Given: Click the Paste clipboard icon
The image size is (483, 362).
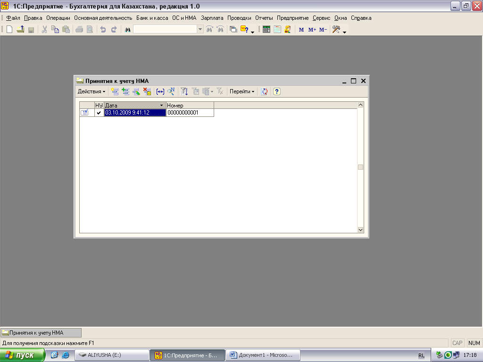Looking at the screenshot, I should pyautogui.click(x=66, y=30).
